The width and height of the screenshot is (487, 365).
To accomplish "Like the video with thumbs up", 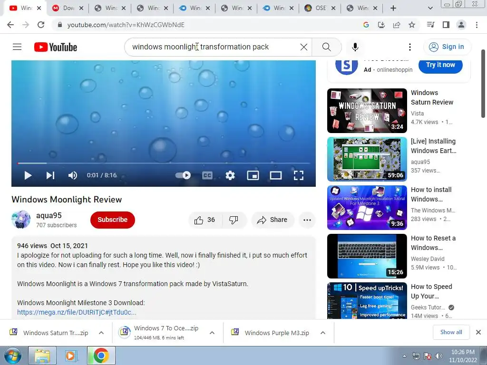I will pos(205,220).
